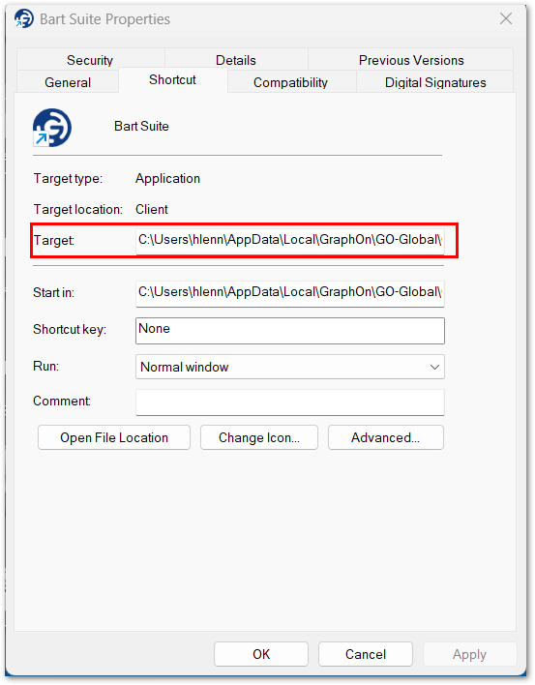Screen dimensions: 535x685
Task: Click into the Start in field
Action: pyautogui.click(x=290, y=293)
